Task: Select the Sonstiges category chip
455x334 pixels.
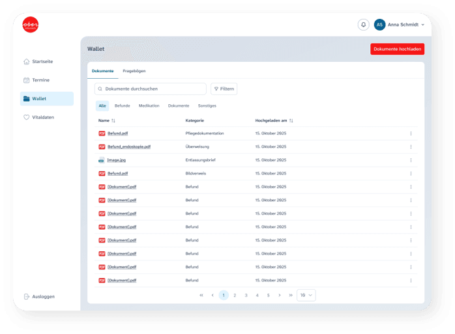Action: (207, 106)
